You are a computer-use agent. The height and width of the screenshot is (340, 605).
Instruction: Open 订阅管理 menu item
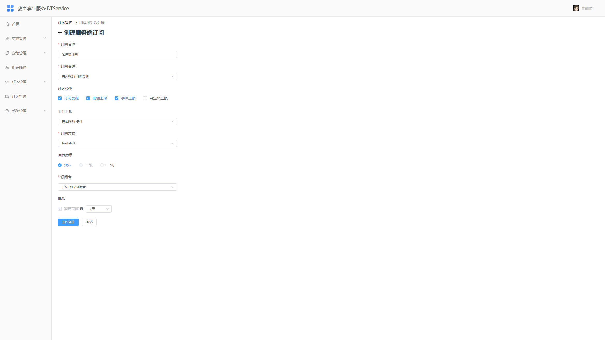(26, 96)
